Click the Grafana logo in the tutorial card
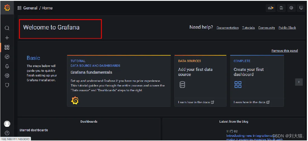308x141 pixels. tap(75, 100)
